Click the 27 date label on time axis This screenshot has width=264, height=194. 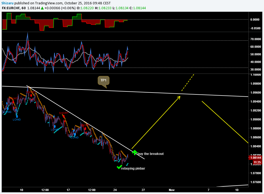(143, 190)
